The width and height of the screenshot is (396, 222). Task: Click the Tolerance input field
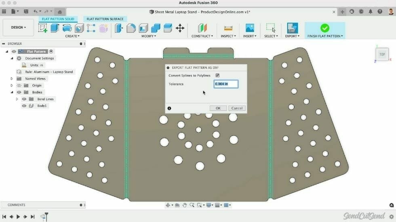[226, 84]
